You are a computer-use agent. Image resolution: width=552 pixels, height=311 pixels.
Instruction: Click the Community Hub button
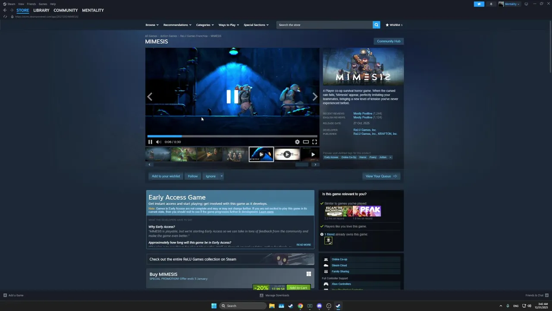[x=389, y=41]
